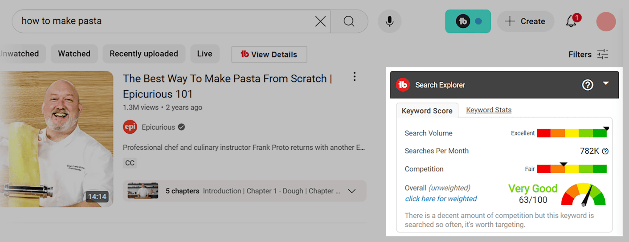The height and width of the screenshot is (242, 629).
Task: Open the TubeBuddy extension menu in header
Action: [x=468, y=21]
